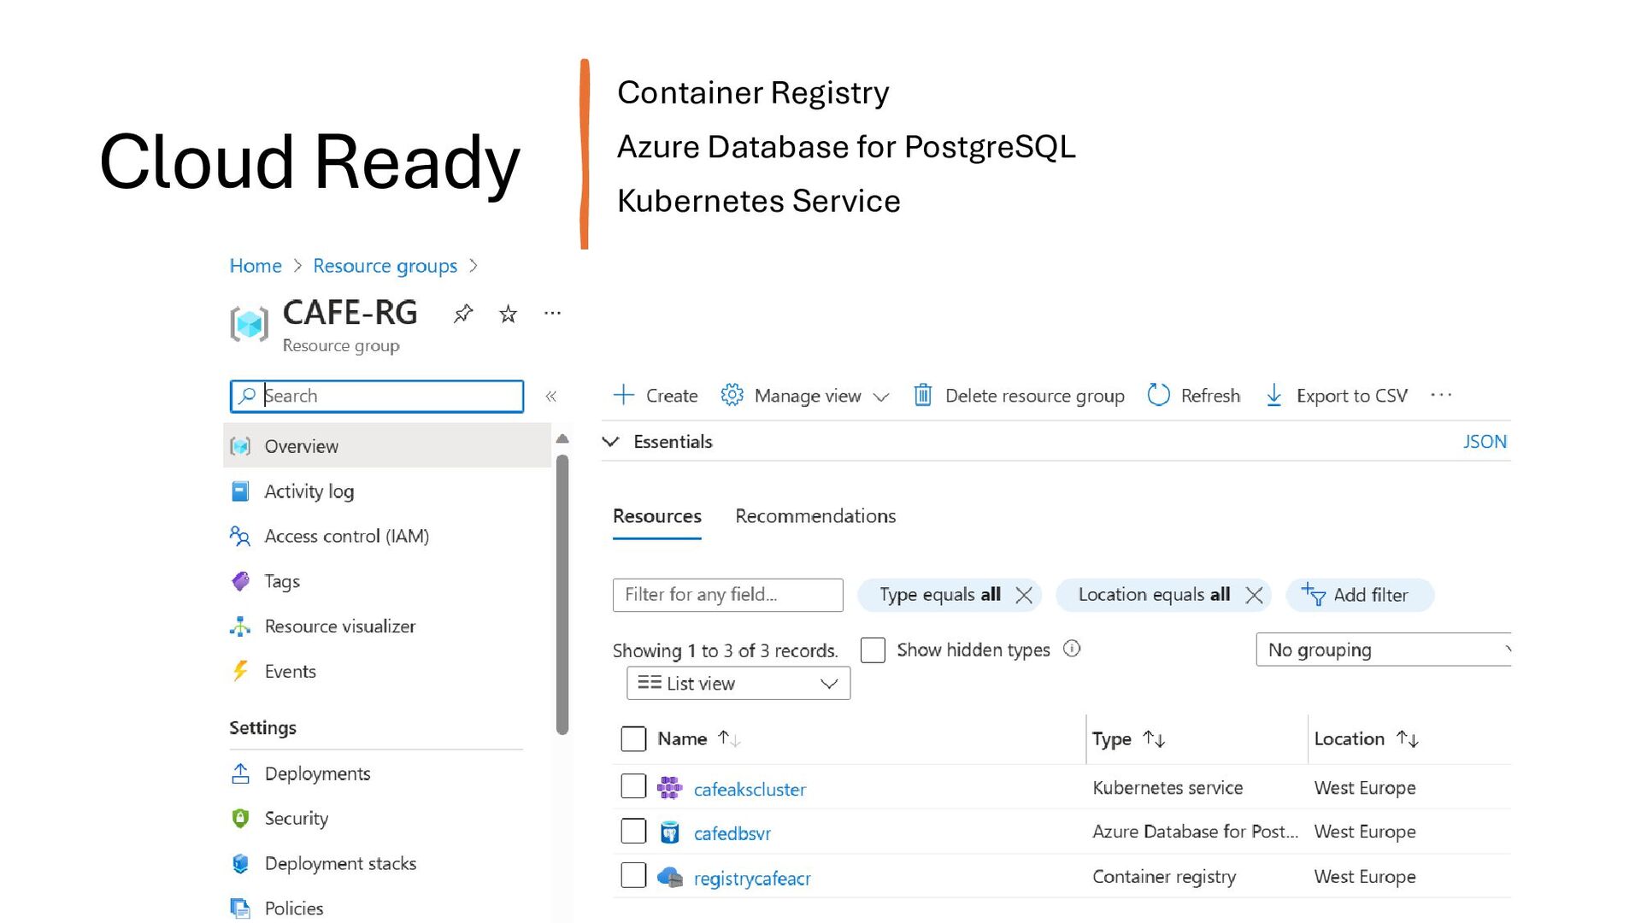1641x923 pixels.
Task: Click the Add filter button
Action: [x=1360, y=595]
